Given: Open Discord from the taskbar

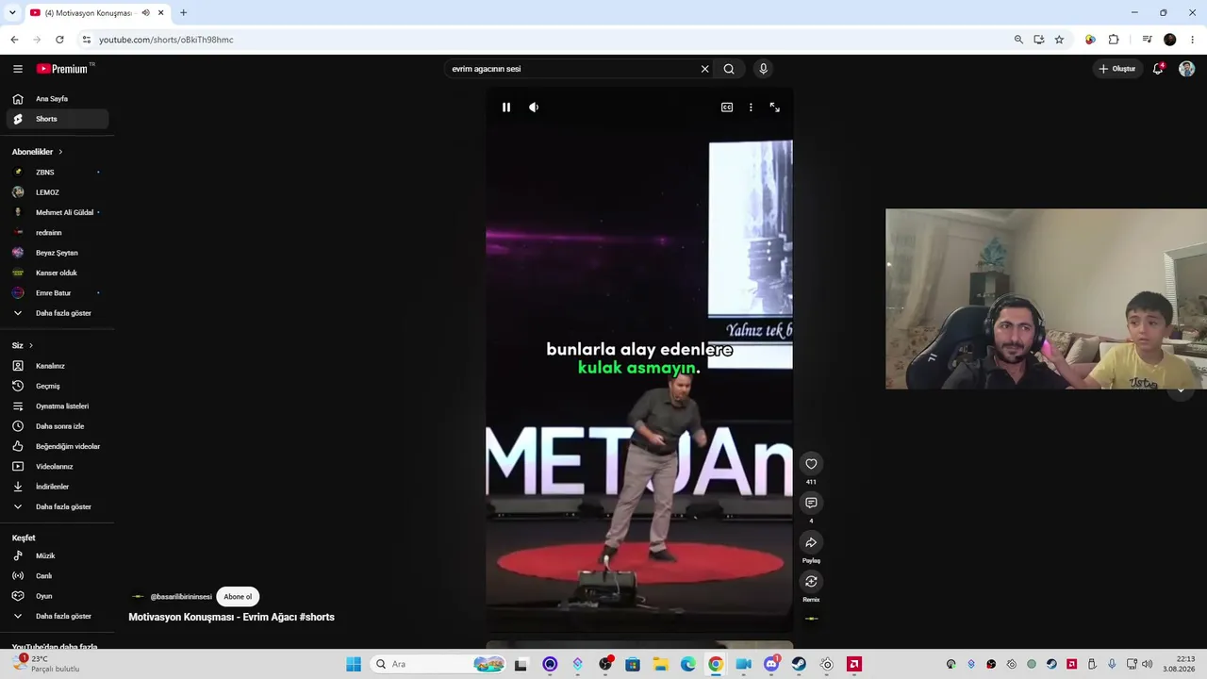Looking at the screenshot, I should (771, 664).
